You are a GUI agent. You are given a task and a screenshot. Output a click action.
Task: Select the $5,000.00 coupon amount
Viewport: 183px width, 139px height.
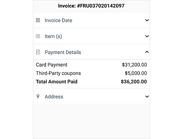(x=136, y=73)
